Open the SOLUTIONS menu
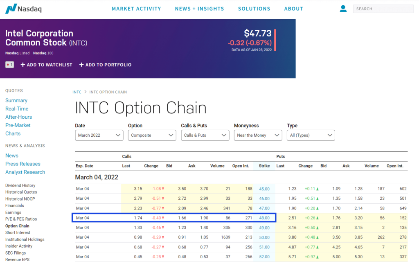419x264 pixels. click(x=254, y=9)
